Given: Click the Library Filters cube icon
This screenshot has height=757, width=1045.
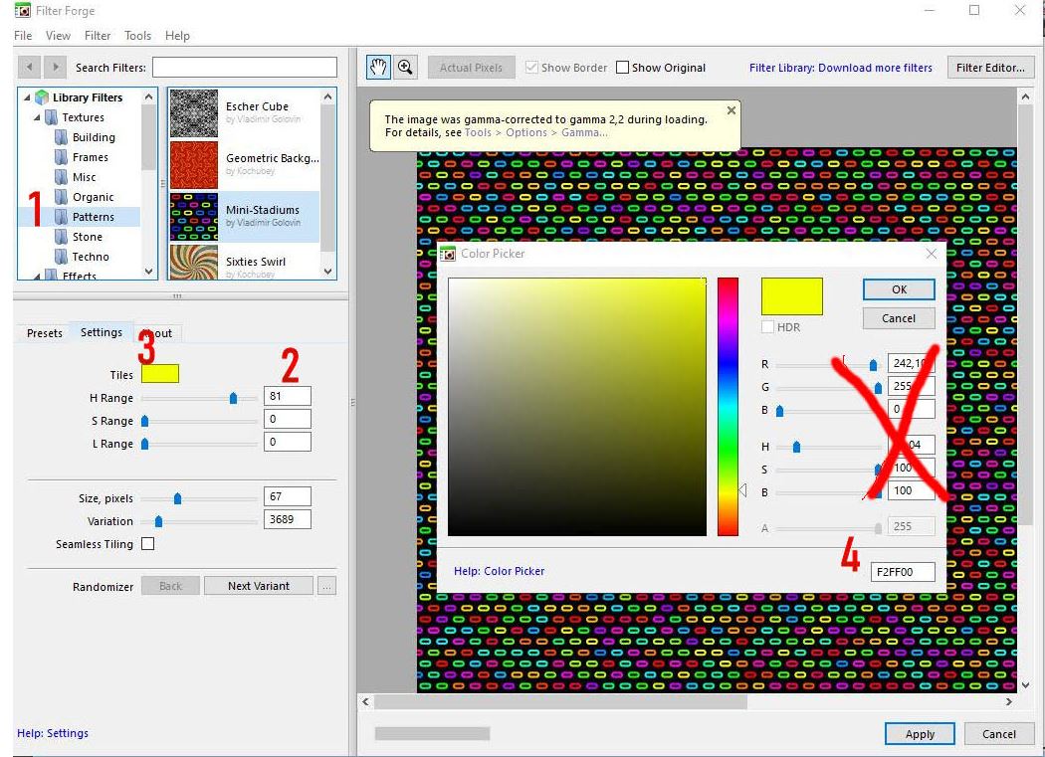Looking at the screenshot, I should coord(42,97).
